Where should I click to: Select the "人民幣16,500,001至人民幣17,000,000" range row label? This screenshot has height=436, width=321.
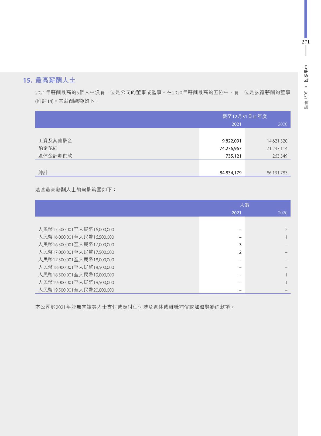pos(76,245)
